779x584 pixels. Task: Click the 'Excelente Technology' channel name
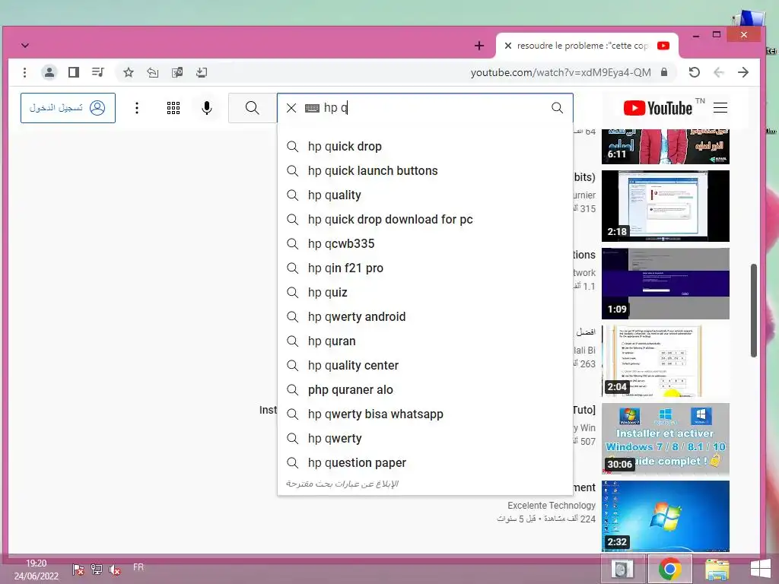pyautogui.click(x=552, y=505)
